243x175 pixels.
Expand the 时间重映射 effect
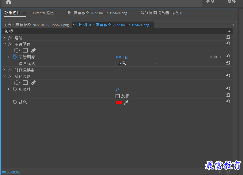click(x=4, y=70)
